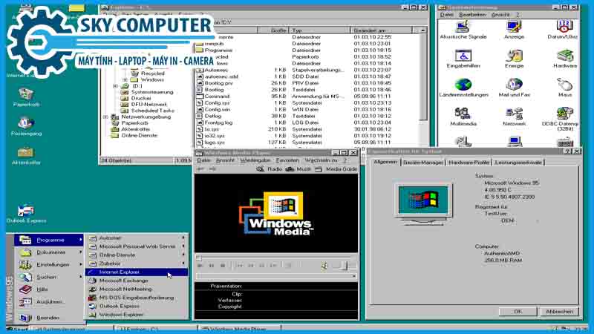
Task: Open the Suchen submenu in the Start menu
Action: 49,277
